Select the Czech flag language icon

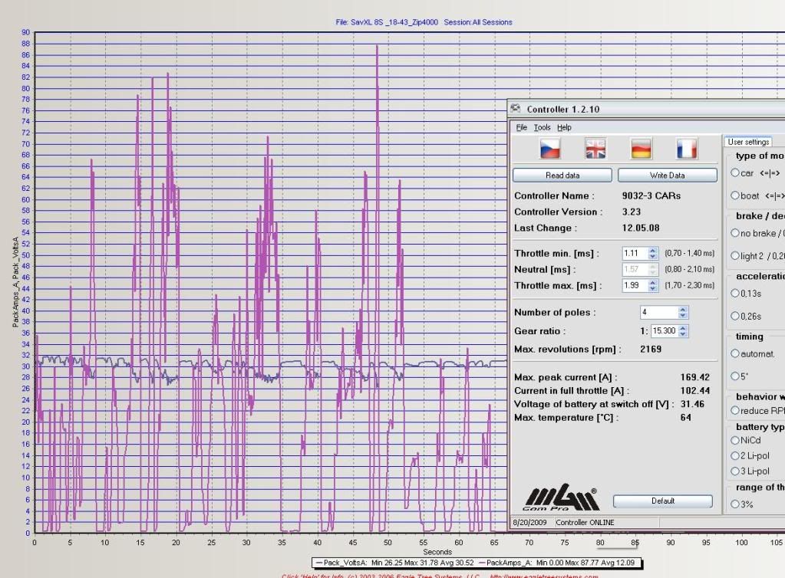(x=550, y=149)
